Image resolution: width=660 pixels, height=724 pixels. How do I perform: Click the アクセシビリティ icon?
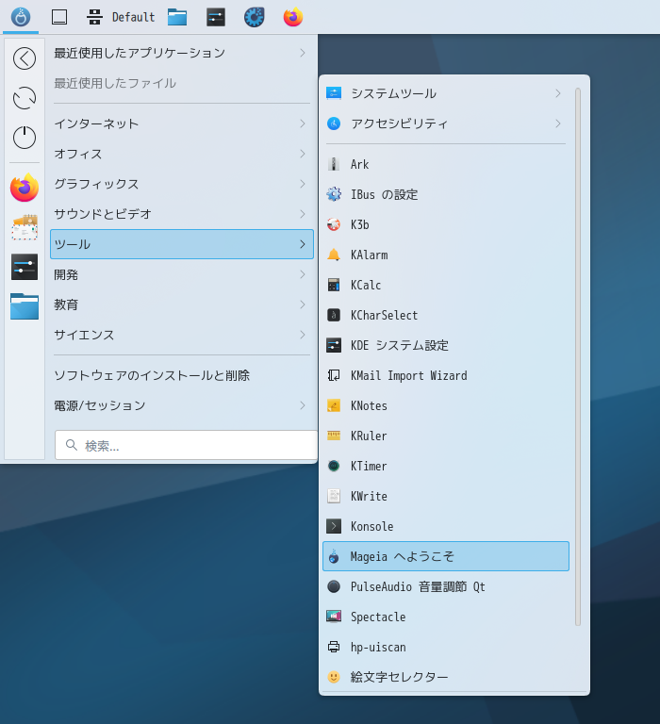click(x=334, y=123)
